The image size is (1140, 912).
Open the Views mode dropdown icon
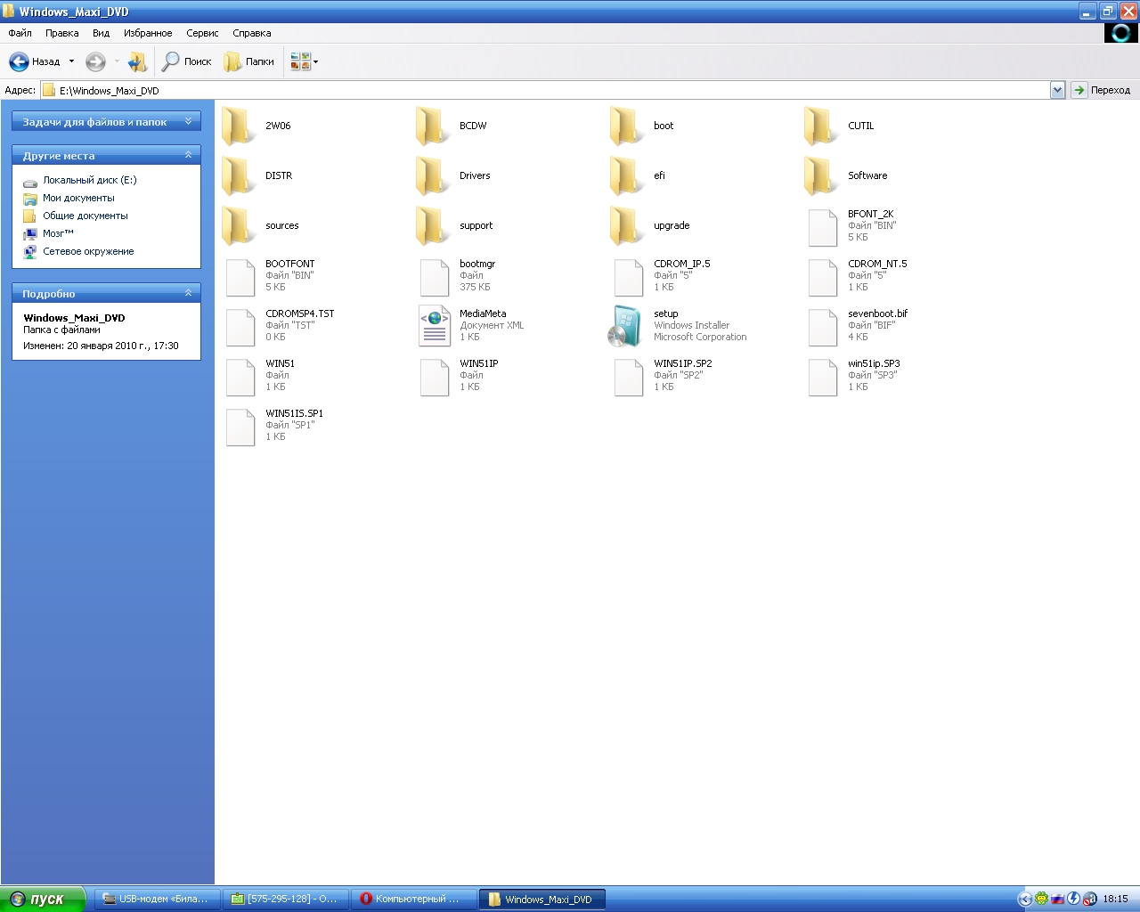click(304, 61)
